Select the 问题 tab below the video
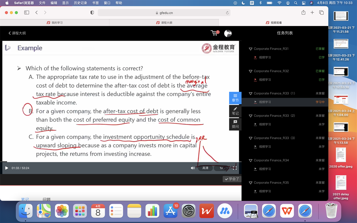Image resolution: width=357 pixels, height=223 pixels. coord(46,199)
